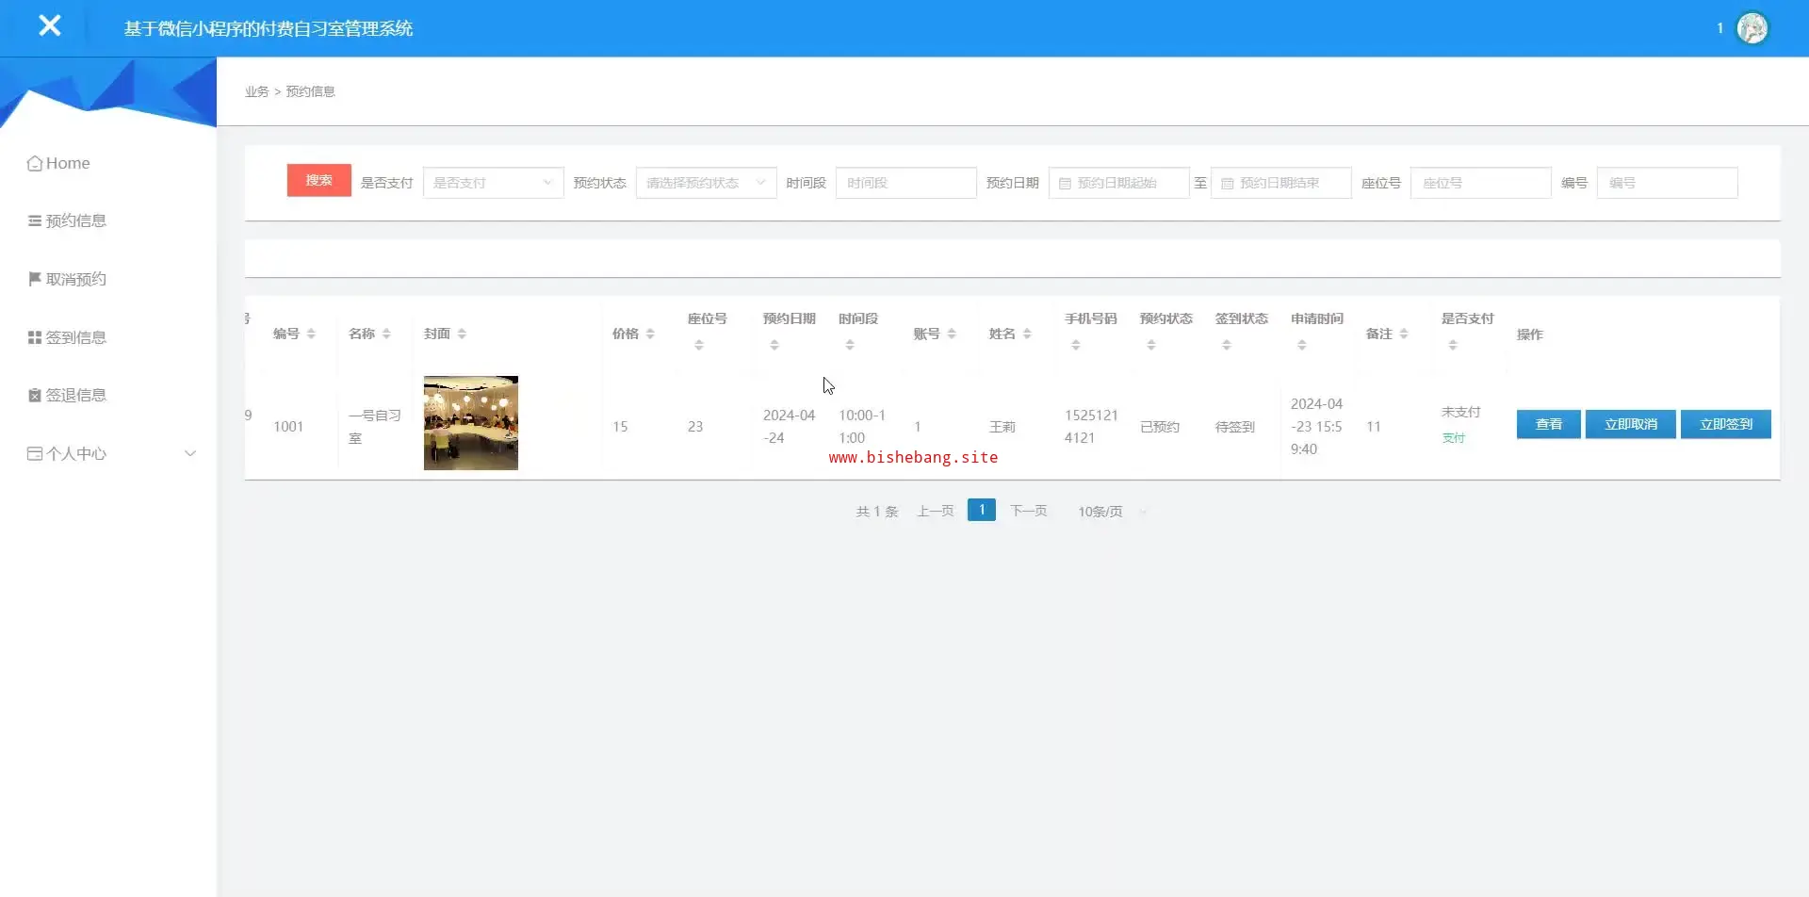The image size is (1809, 897).
Task: Click the green 支付 link
Action: pos(1453,438)
